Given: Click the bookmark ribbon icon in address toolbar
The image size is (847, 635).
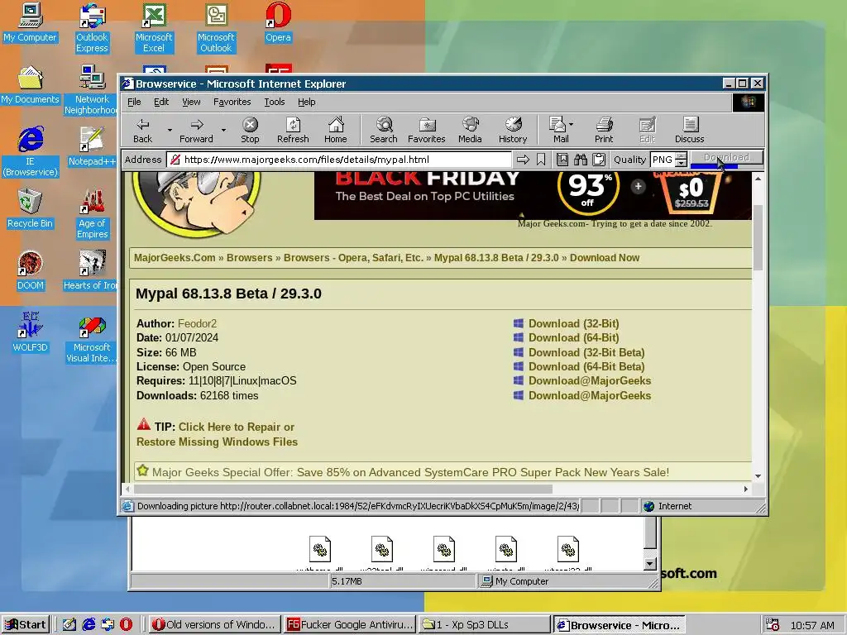Looking at the screenshot, I should 541,160.
